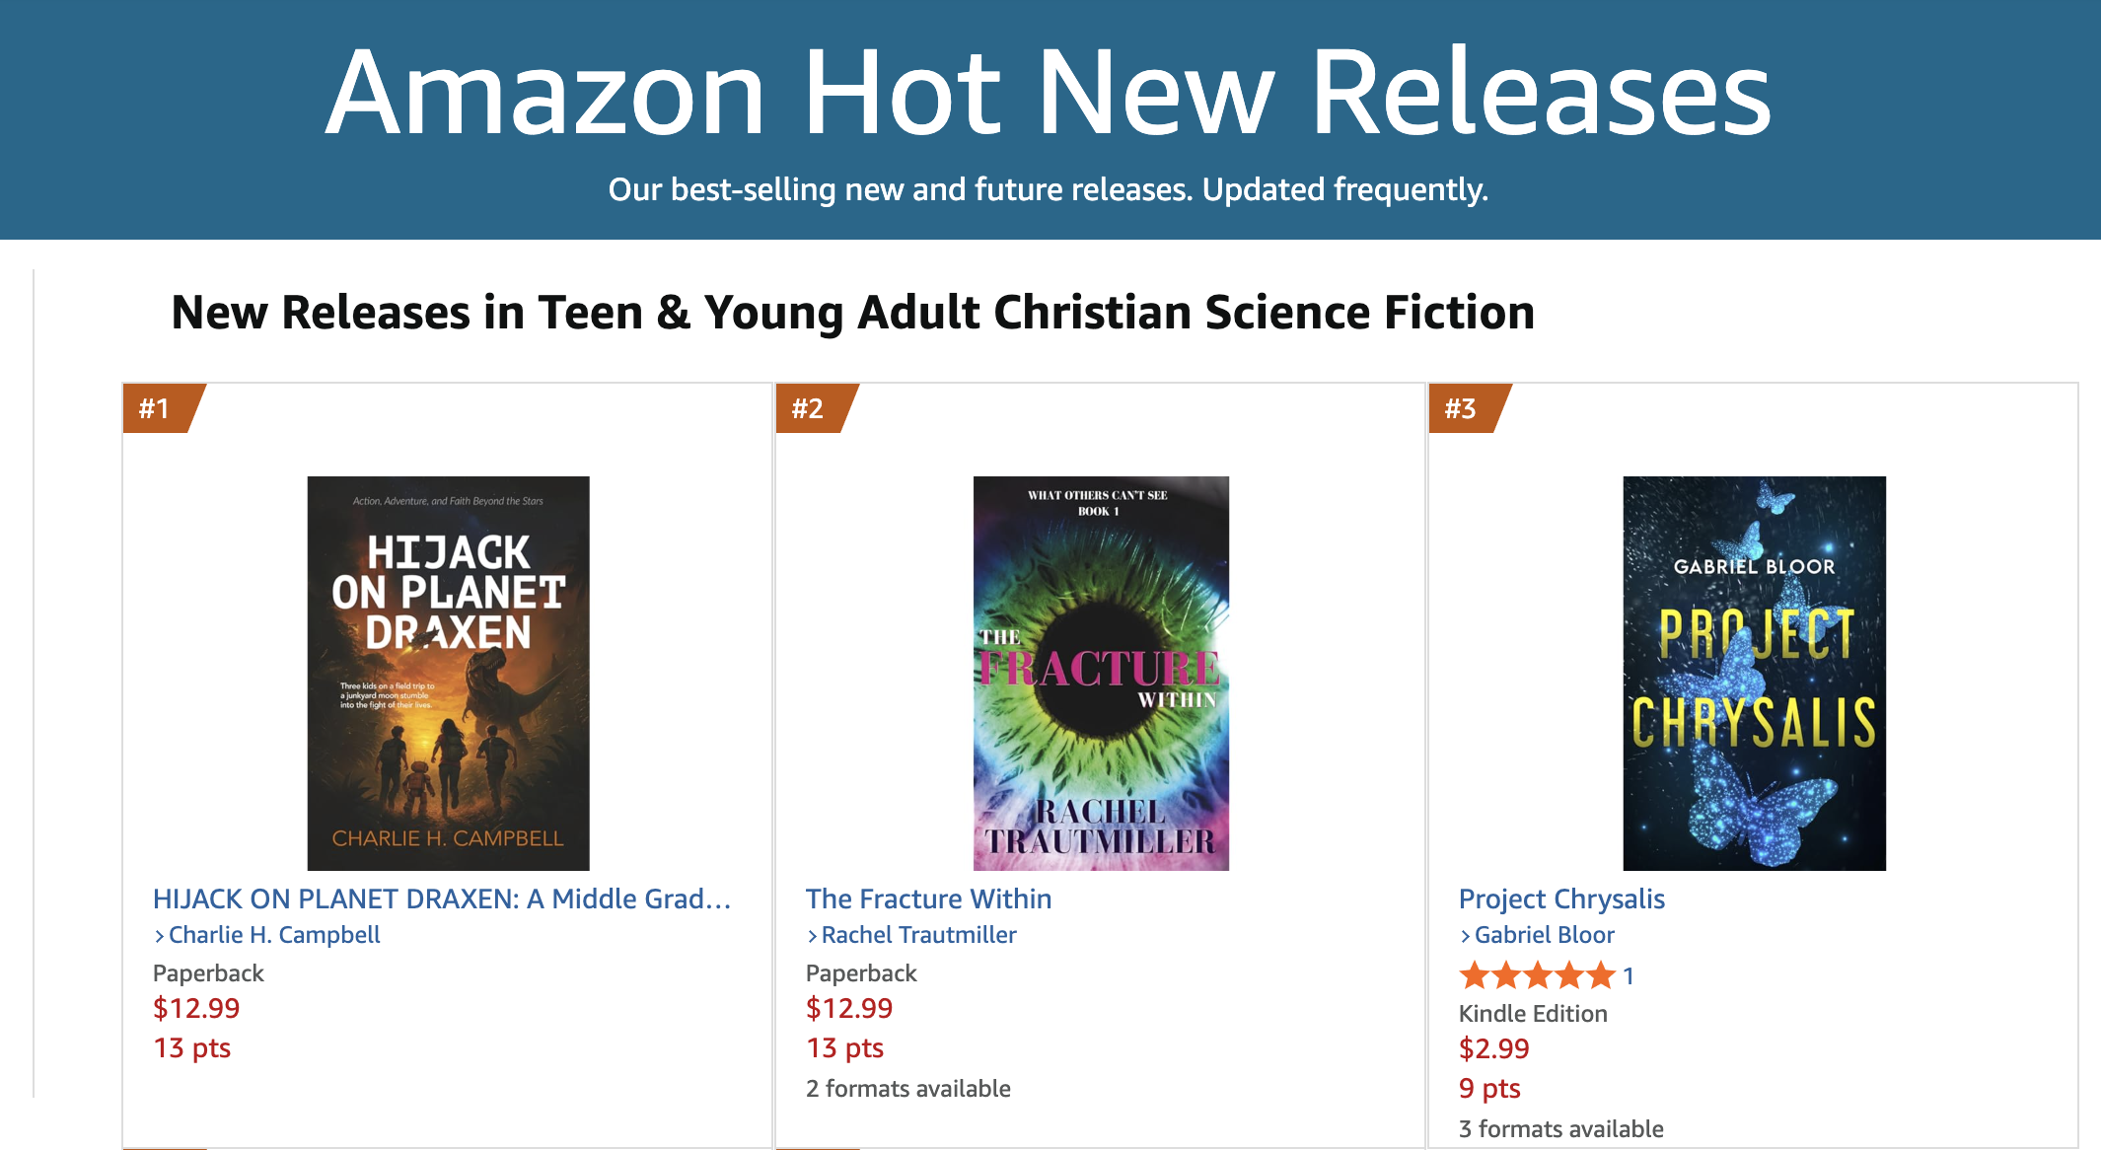Click the #1 rank badge
Image resolution: width=2101 pixels, height=1150 pixels.
coord(156,408)
